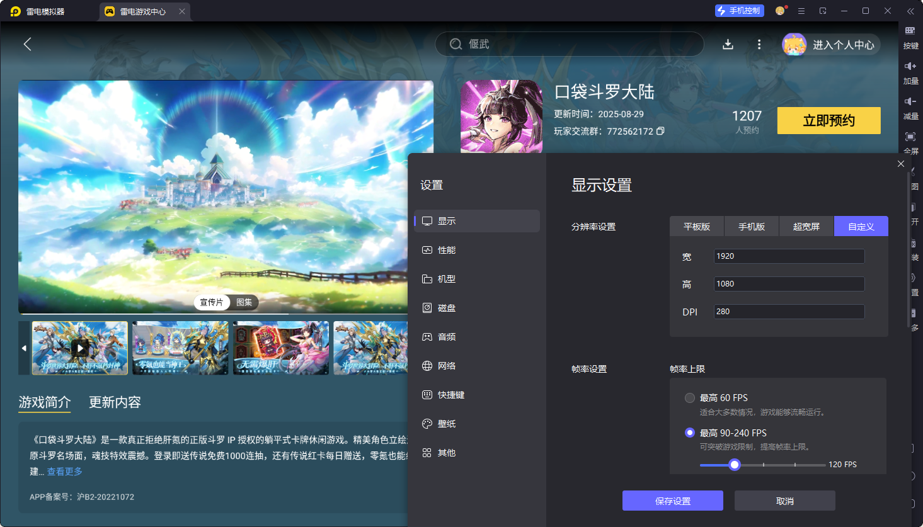Click the FPS slider handle at 120 FPS
This screenshot has width=923, height=527.
[734, 465]
